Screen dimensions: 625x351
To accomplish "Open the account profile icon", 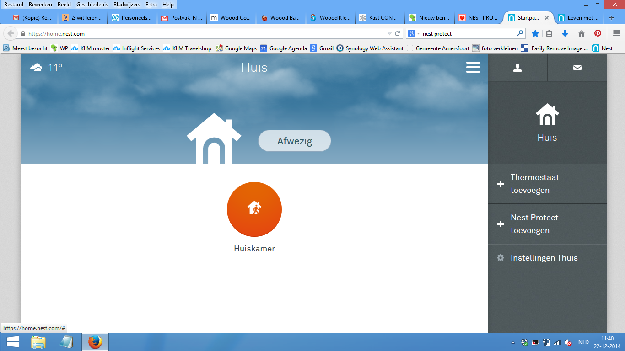I will pos(517,68).
